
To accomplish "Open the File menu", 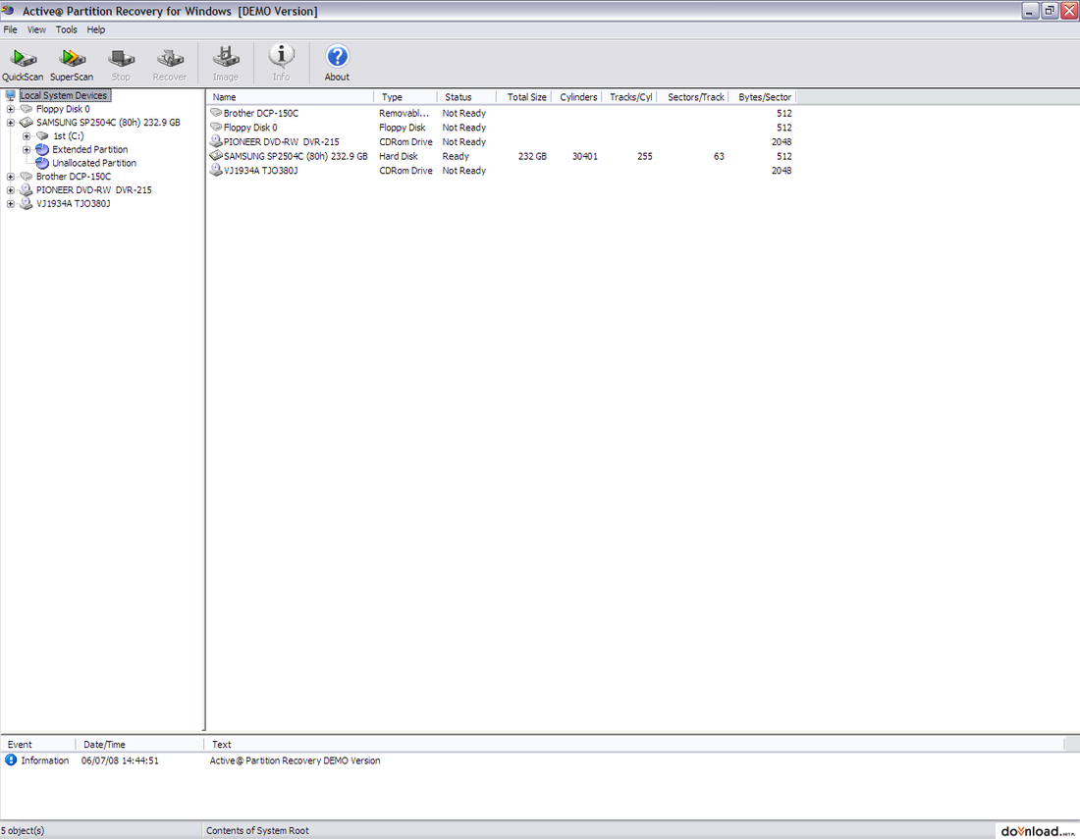I will (11, 29).
